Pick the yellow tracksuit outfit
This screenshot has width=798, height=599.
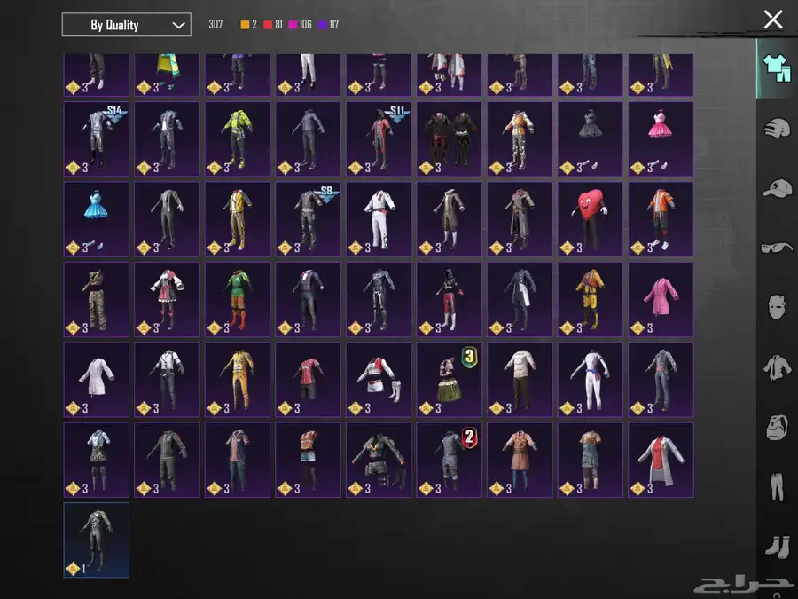pyautogui.click(x=238, y=380)
